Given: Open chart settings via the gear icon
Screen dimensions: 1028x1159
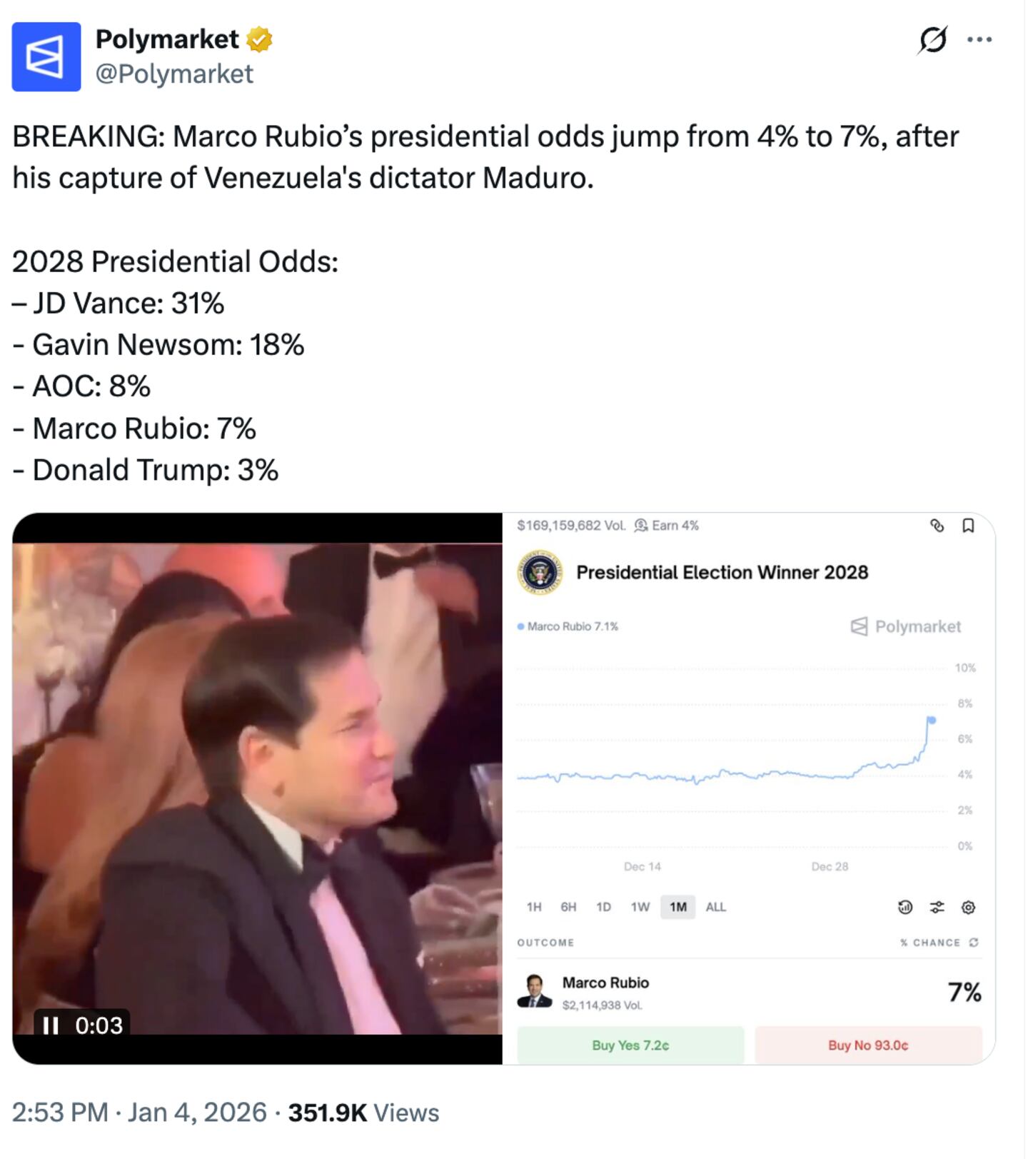Looking at the screenshot, I should coord(968,907).
